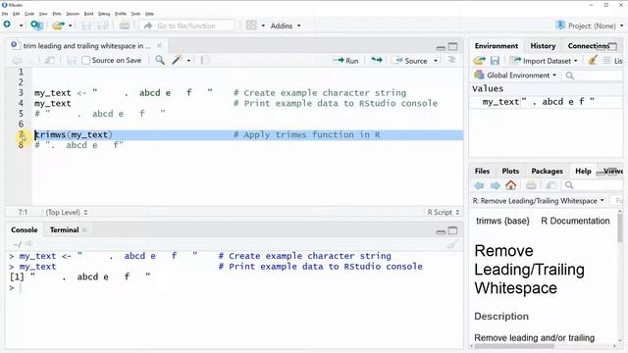The height and width of the screenshot is (353, 628).
Task: Click the Go to file/function search field
Action: tap(187, 25)
